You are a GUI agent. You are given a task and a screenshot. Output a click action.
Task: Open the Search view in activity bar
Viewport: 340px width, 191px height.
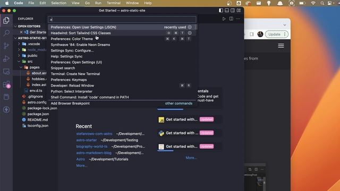6,33
